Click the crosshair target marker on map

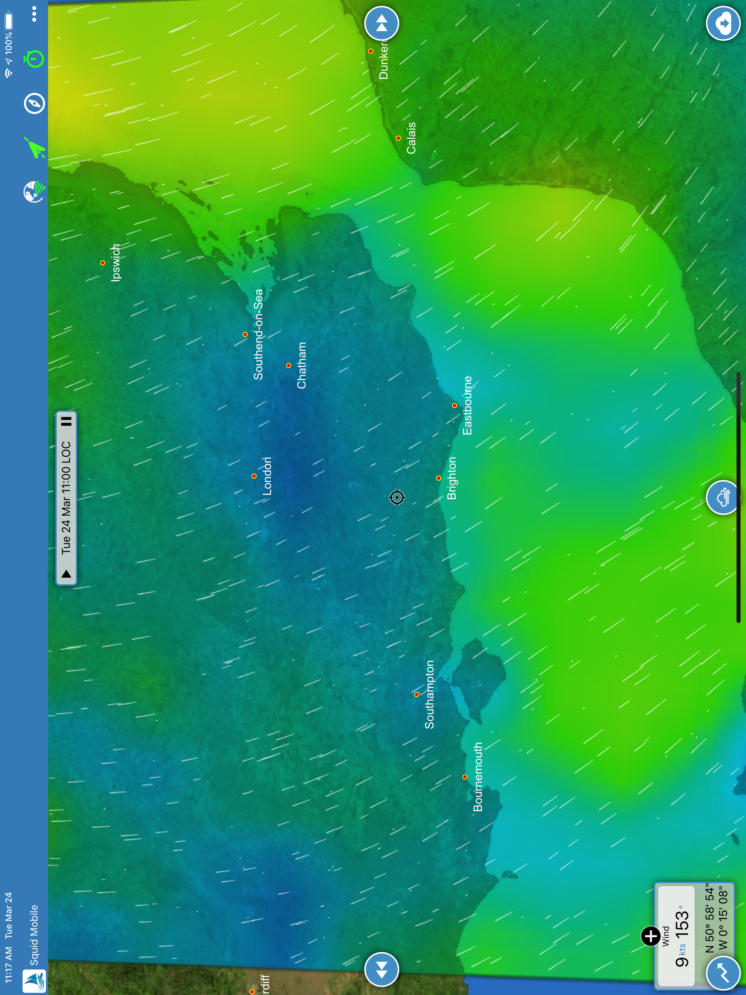[397, 497]
